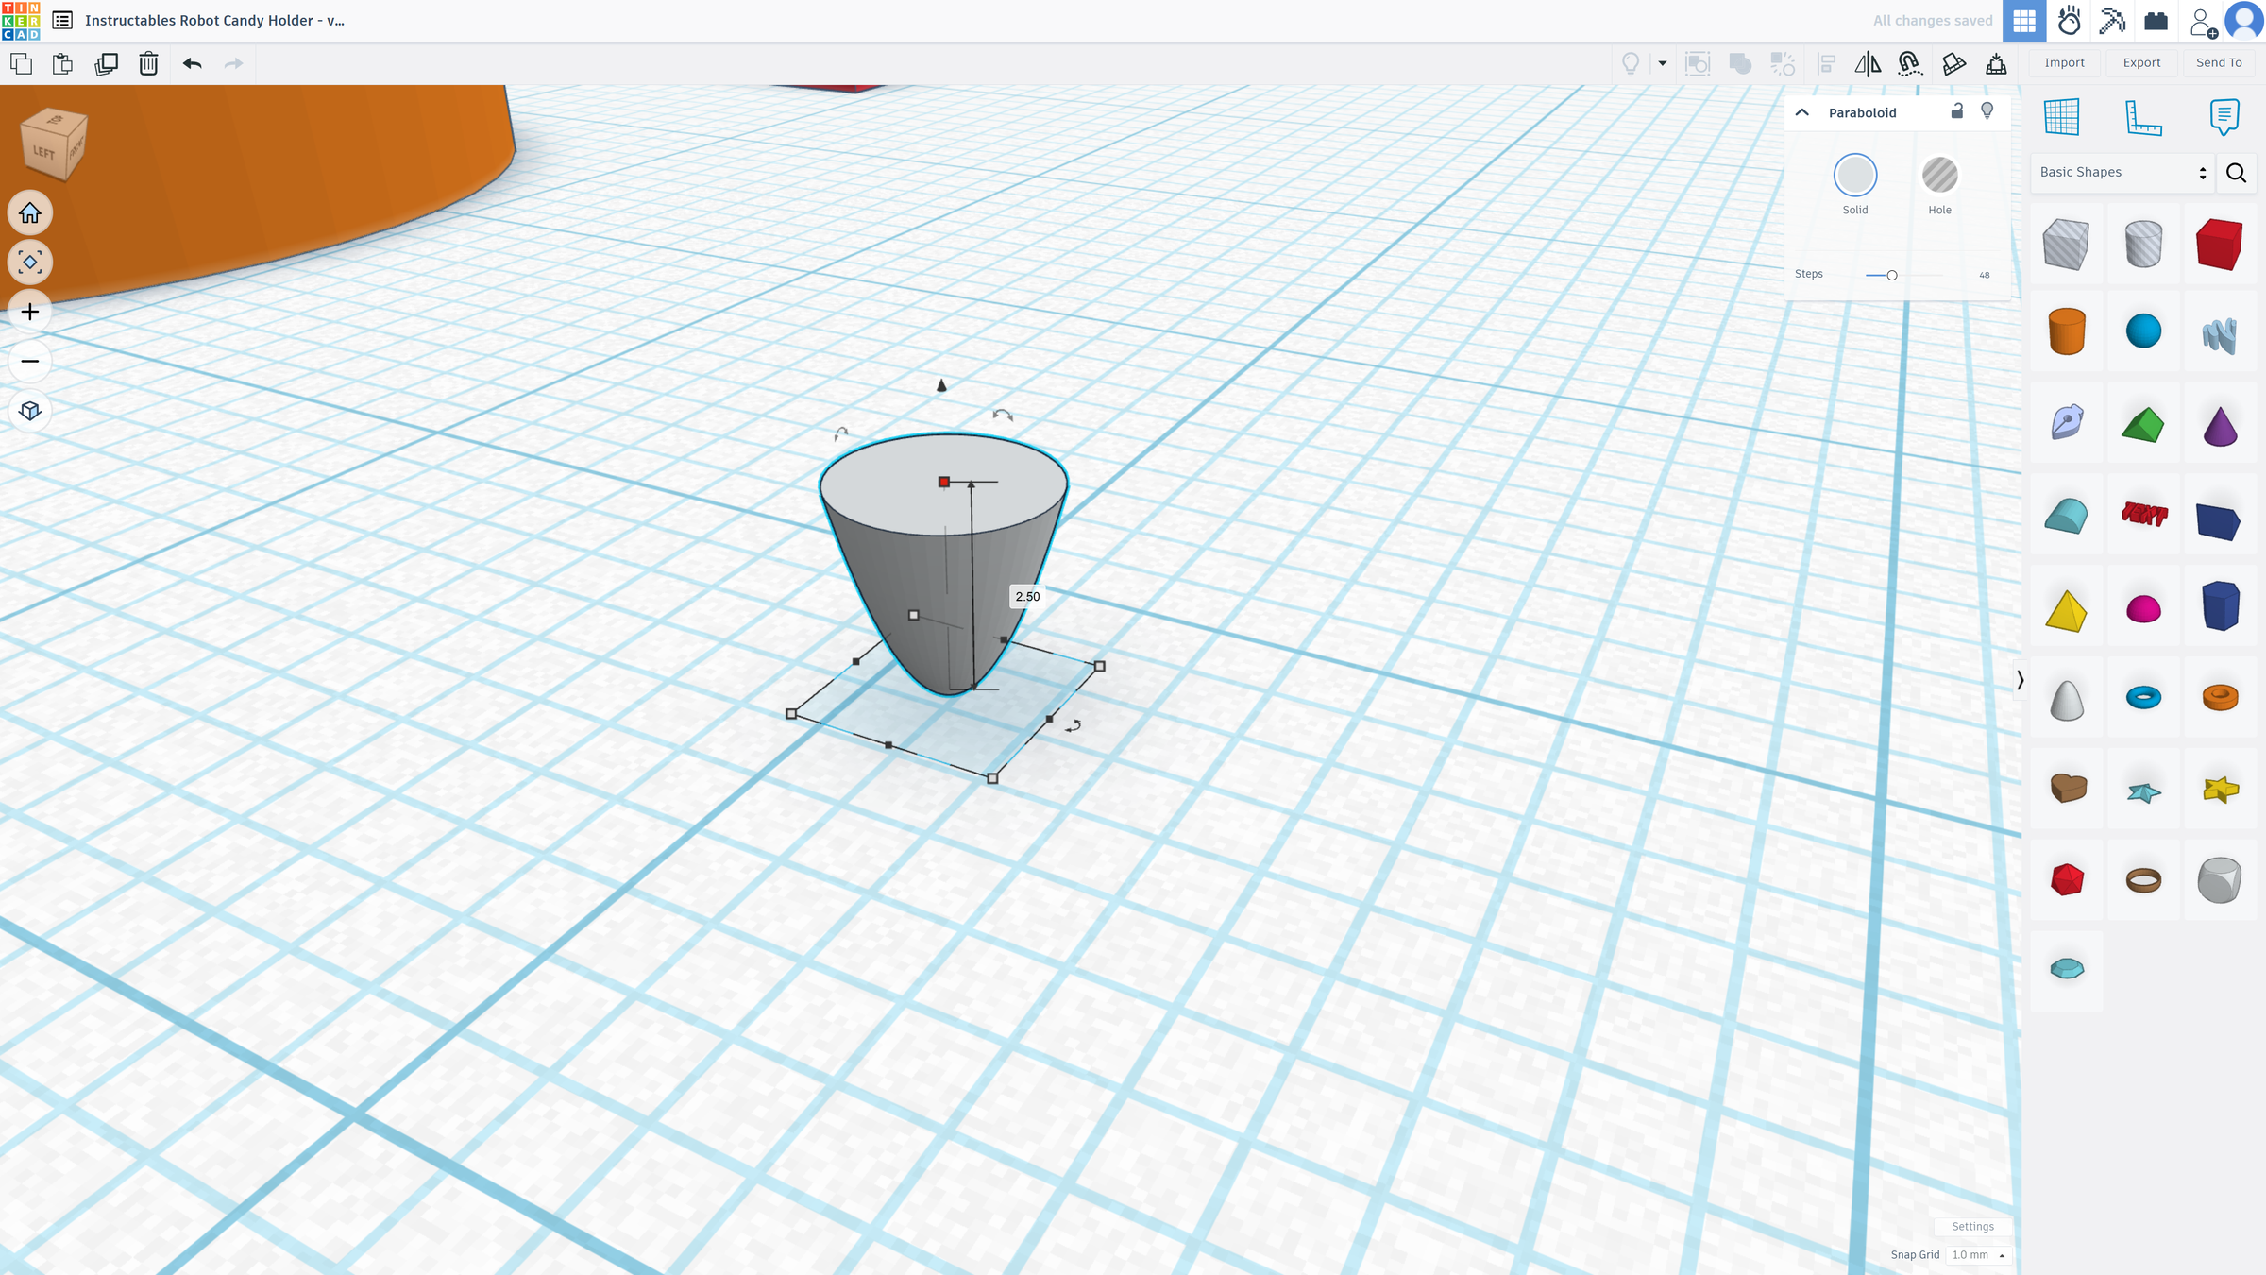Open the user profile avatar

tap(2244, 21)
